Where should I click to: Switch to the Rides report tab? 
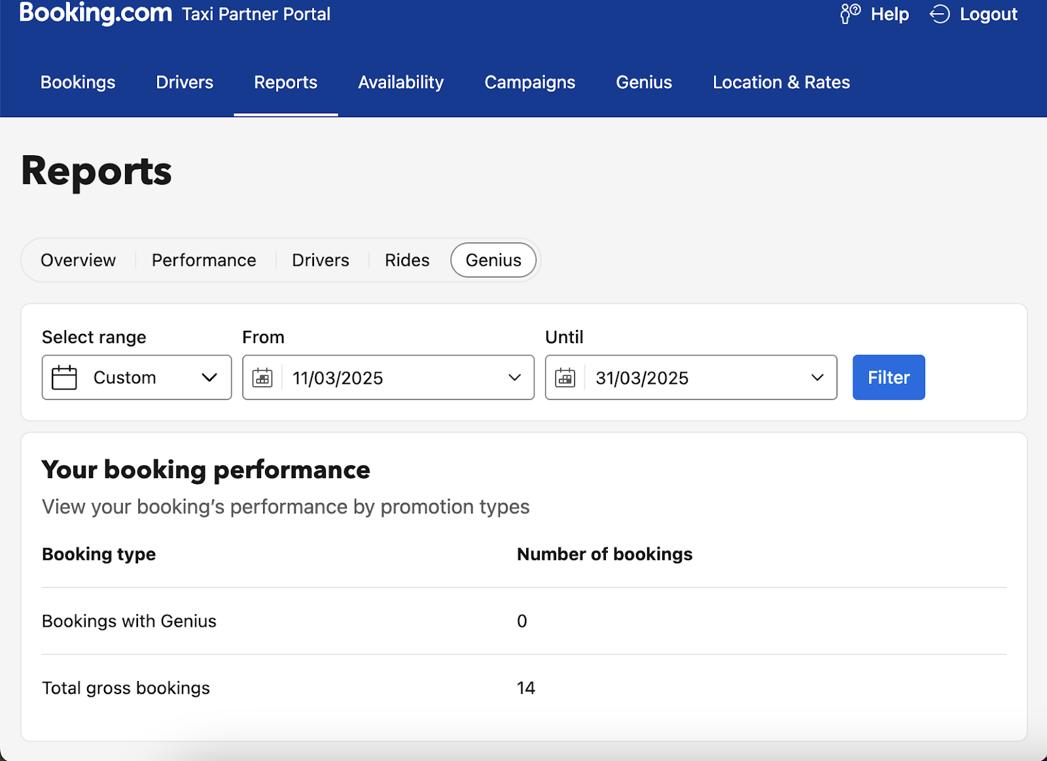tap(407, 260)
